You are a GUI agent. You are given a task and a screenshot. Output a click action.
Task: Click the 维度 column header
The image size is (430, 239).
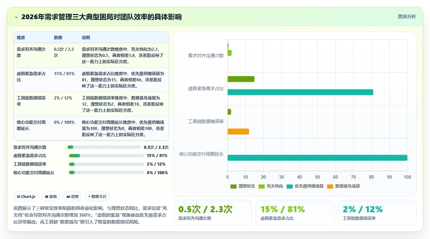click(x=21, y=37)
